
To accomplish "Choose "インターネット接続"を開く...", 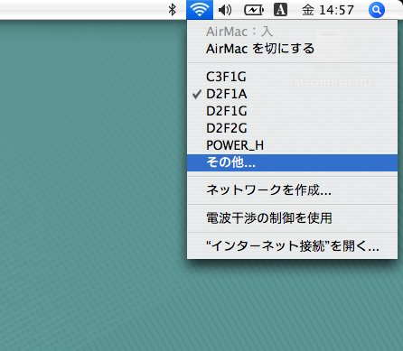I will click(292, 246).
